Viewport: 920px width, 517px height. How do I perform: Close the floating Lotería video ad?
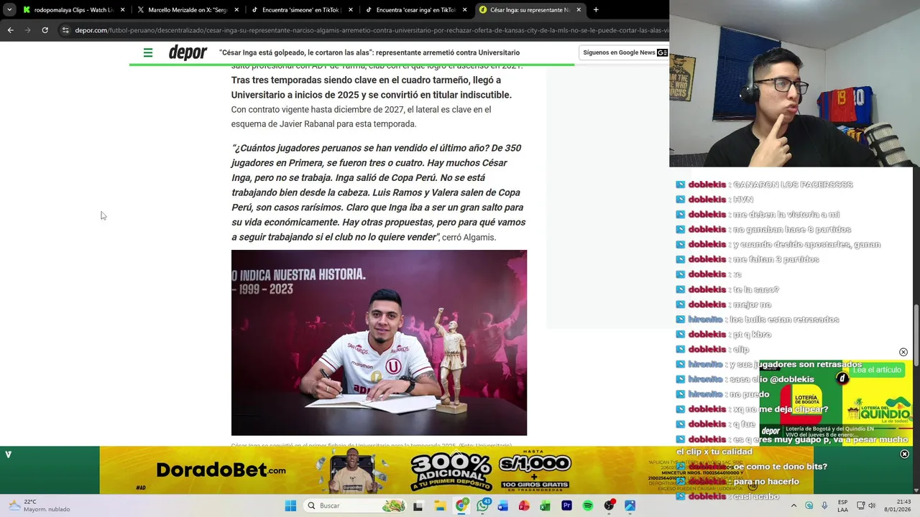pos(903,353)
